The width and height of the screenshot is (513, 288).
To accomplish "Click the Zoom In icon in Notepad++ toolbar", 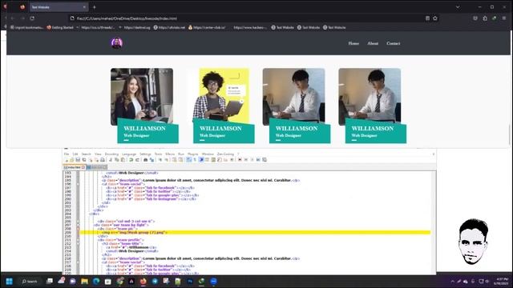I will pos(160,160).
